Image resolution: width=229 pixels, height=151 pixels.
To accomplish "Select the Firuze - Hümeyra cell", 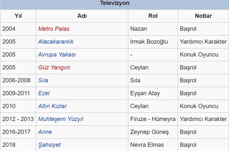I will 153,119.
